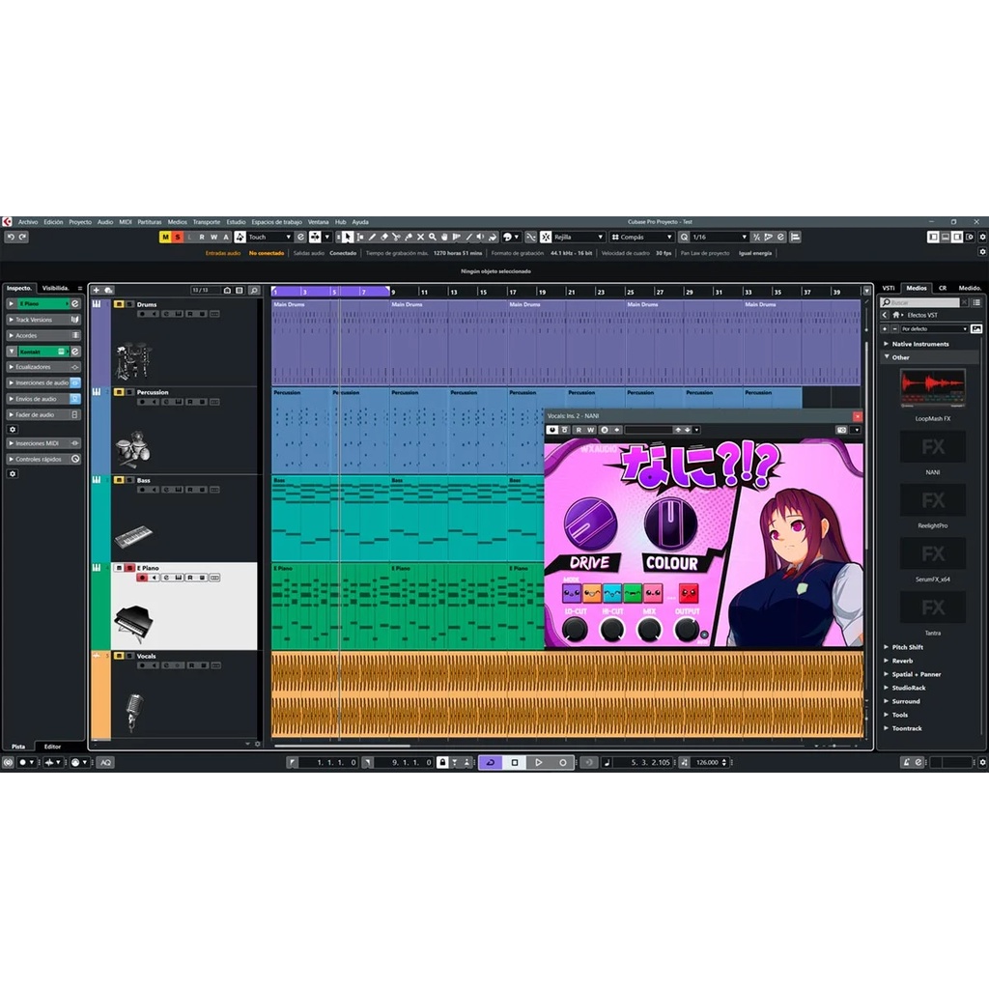
Task: Switch to the VSTi tab
Action: click(889, 288)
